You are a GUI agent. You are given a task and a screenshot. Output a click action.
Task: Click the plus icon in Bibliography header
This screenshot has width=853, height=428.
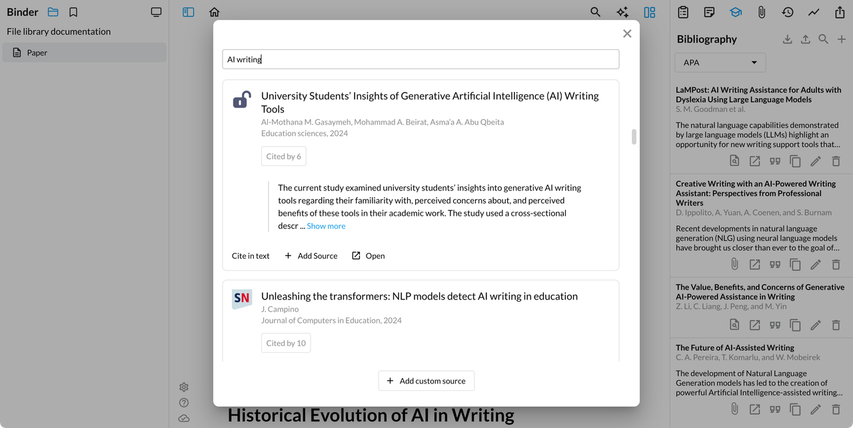point(842,39)
